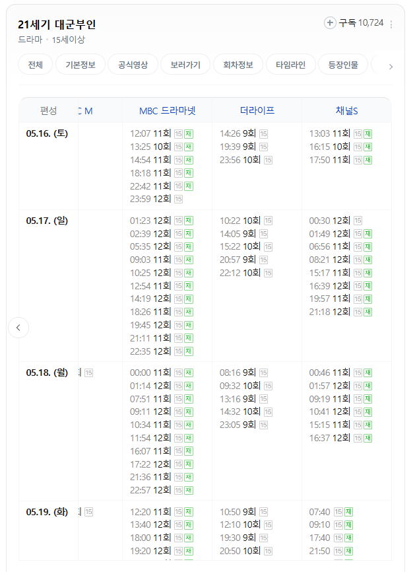Open the 더라이프 channel link
Screen dimensions: 413x572
[257, 110]
